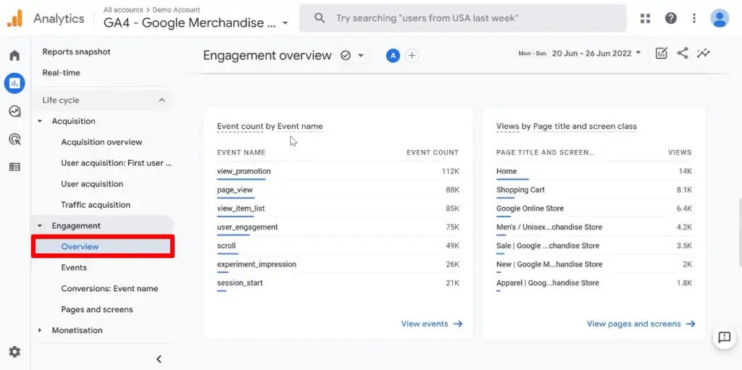Screen dimensions: 742x370
Task: Click the report status check-circle icon
Action: (x=346, y=56)
